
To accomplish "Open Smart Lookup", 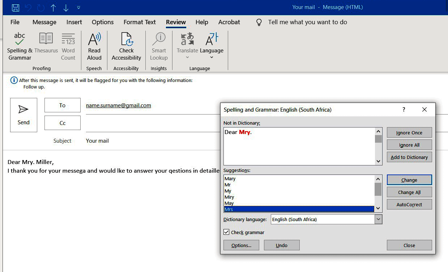I will [159, 46].
